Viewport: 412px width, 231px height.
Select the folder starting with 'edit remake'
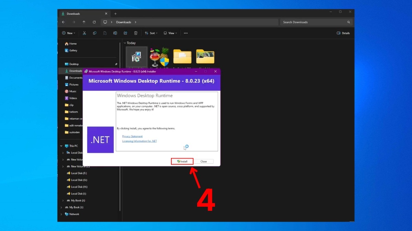[x=73, y=125]
